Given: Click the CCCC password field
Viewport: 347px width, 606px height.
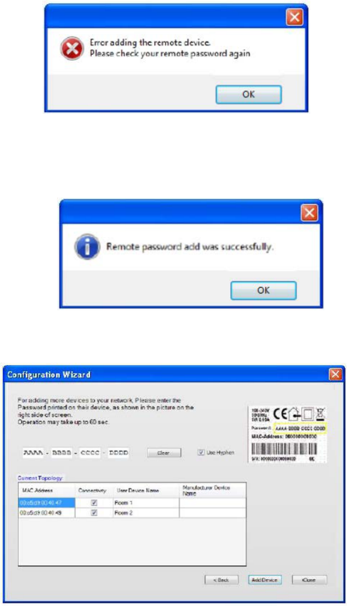Looking at the screenshot, I should pos(90,453).
